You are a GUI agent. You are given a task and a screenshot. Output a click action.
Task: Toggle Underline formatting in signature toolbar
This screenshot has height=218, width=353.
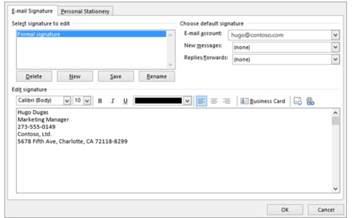click(x=125, y=101)
